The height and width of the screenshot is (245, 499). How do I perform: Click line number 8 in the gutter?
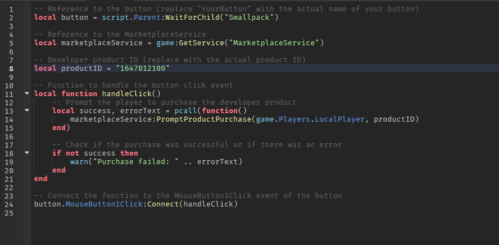click(x=11, y=68)
